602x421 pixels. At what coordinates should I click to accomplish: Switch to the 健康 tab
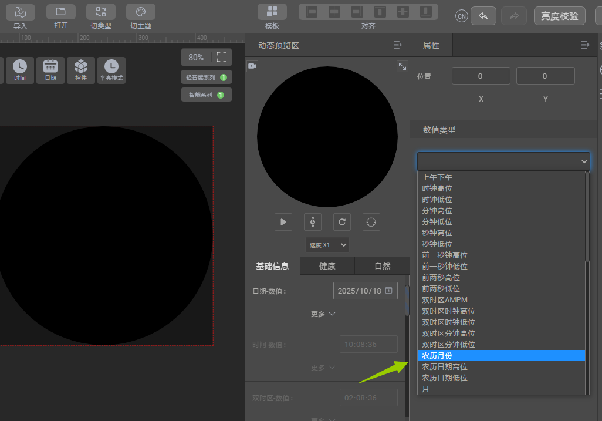pyautogui.click(x=327, y=266)
